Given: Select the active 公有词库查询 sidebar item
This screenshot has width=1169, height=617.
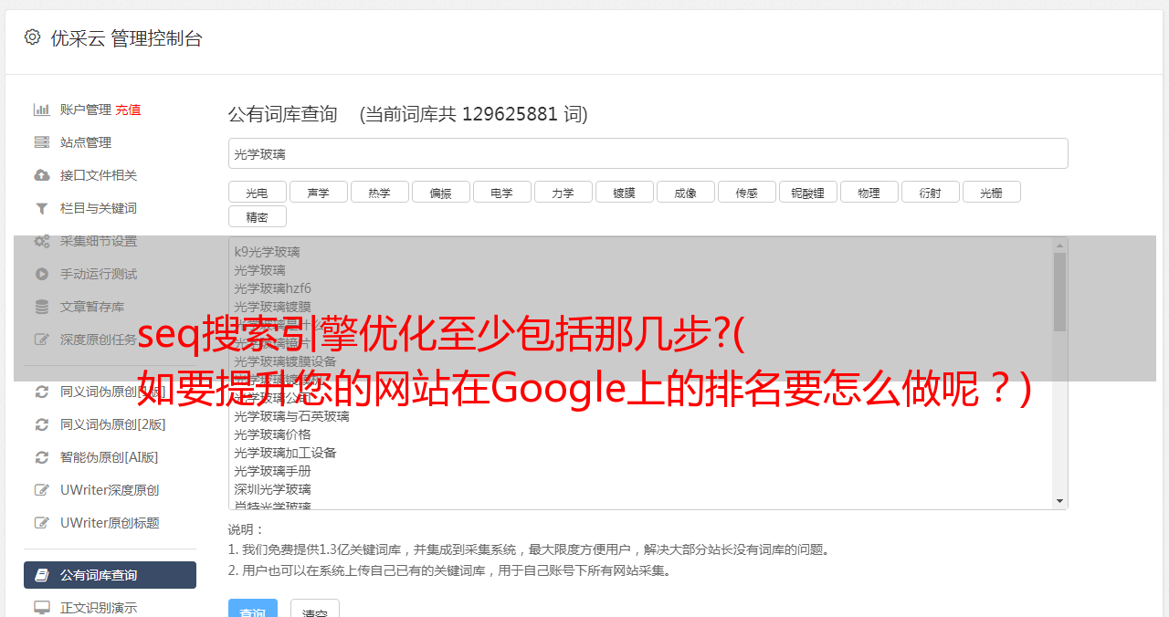Looking at the screenshot, I should [x=110, y=575].
